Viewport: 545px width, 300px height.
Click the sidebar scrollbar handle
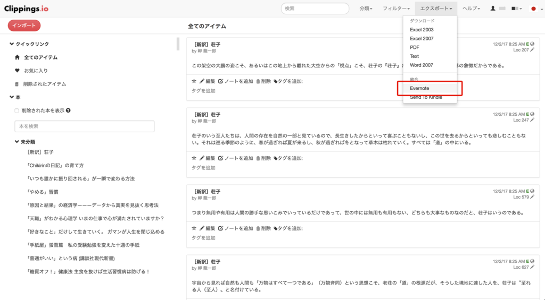click(178, 44)
